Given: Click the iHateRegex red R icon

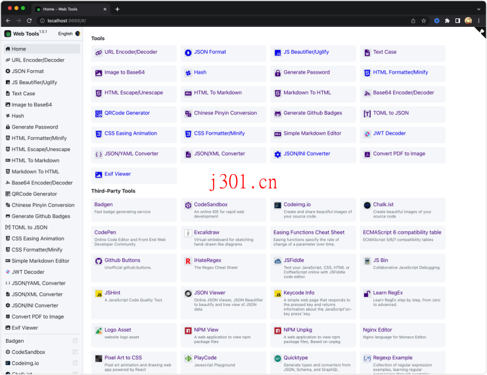Looking at the screenshot, I should 188,261.
